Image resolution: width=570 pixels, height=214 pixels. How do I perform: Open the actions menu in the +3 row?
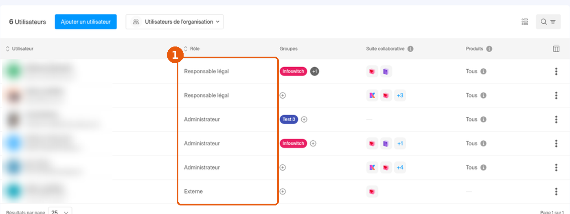[556, 95]
